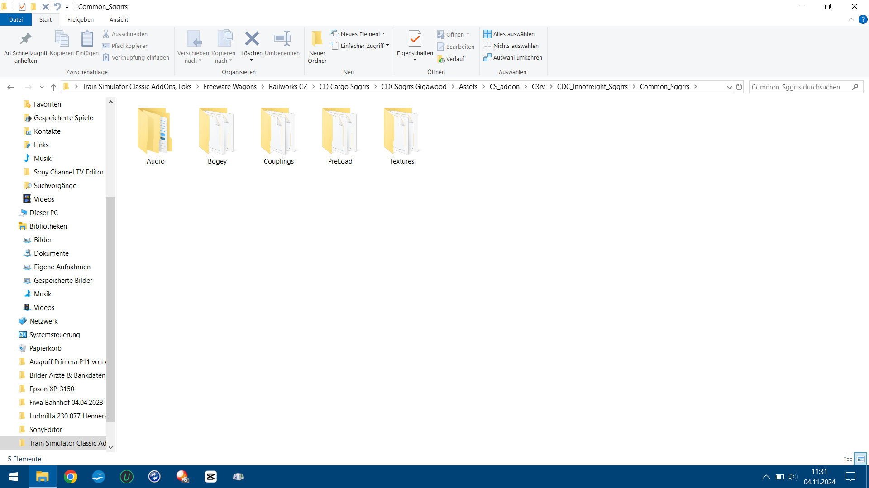This screenshot has height=488, width=869.
Task: Click the Löschen delete icon
Action: click(252, 39)
